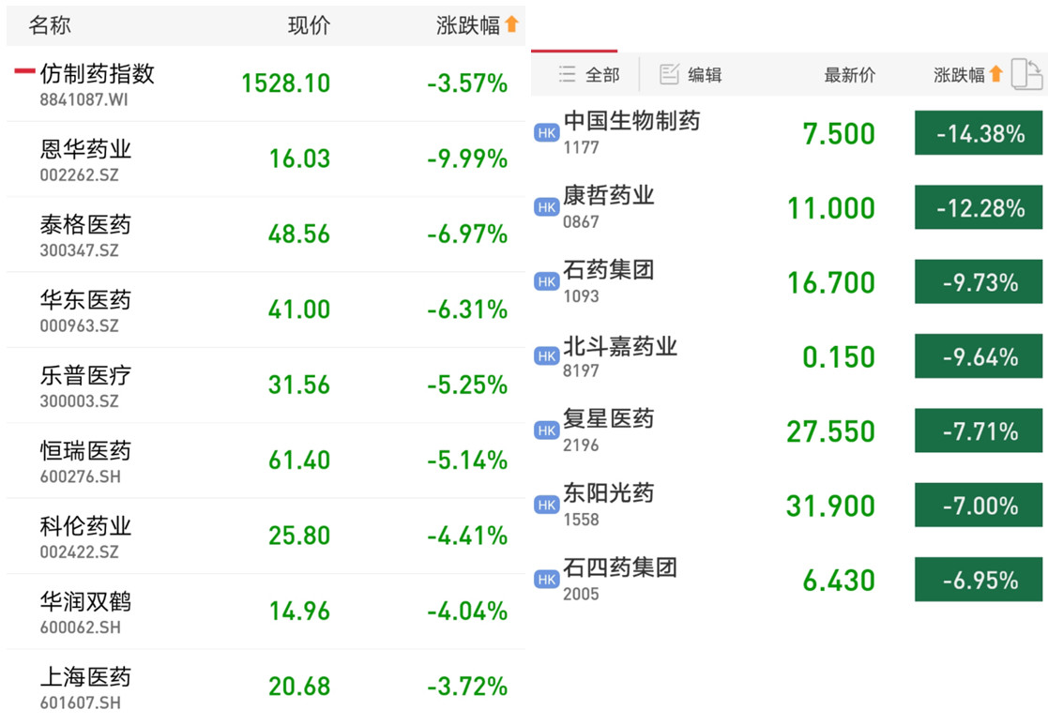Toggle the -9.73% badge for 石药集团

(979, 282)
